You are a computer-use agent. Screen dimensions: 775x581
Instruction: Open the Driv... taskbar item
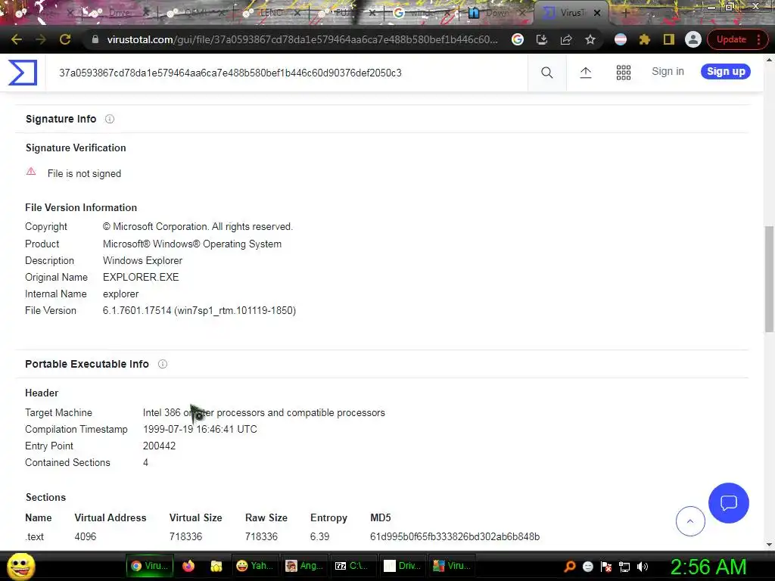pos(403,566)
